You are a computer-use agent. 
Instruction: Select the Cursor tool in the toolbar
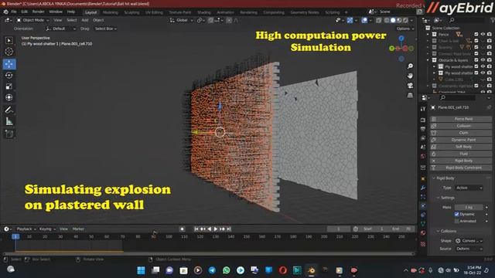click(9, 52)
